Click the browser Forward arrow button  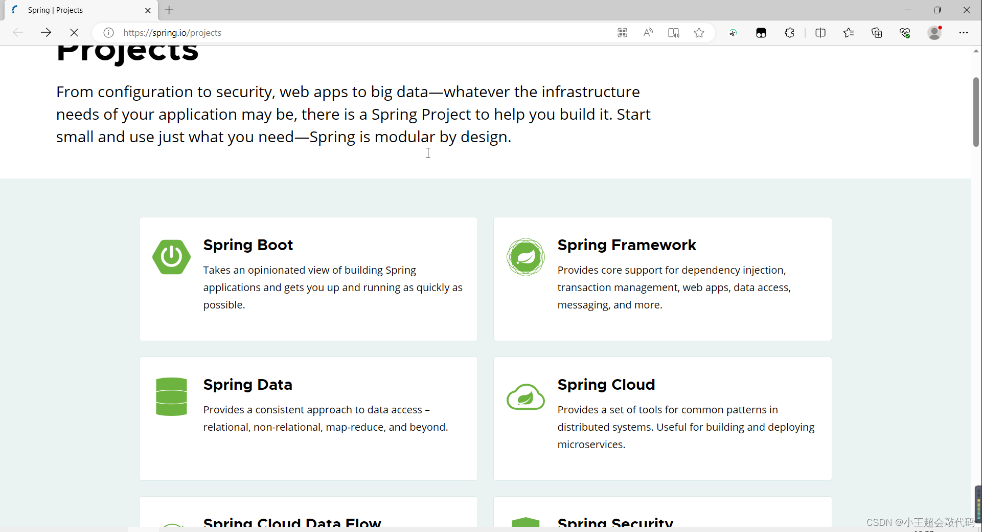(46, 33)
